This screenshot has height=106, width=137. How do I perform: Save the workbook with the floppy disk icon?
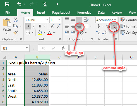point(7,4)
